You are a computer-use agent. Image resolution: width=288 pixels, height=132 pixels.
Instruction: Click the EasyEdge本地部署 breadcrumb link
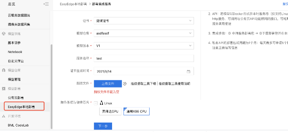coord(73,4)
